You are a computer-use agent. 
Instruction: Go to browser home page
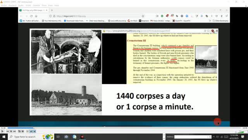(x=36, y=16)
